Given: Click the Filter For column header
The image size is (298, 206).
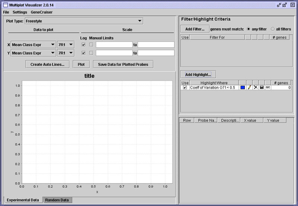Looking at the screenshot, I should tap(217, 37).
